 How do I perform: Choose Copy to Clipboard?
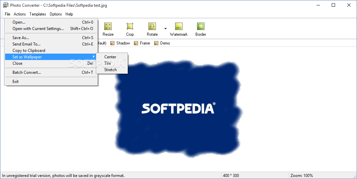[51, 50]
